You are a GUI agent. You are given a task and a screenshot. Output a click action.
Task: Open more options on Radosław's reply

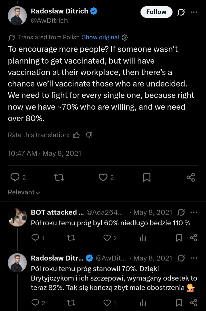pyautogui.click(x=194, y=258)
